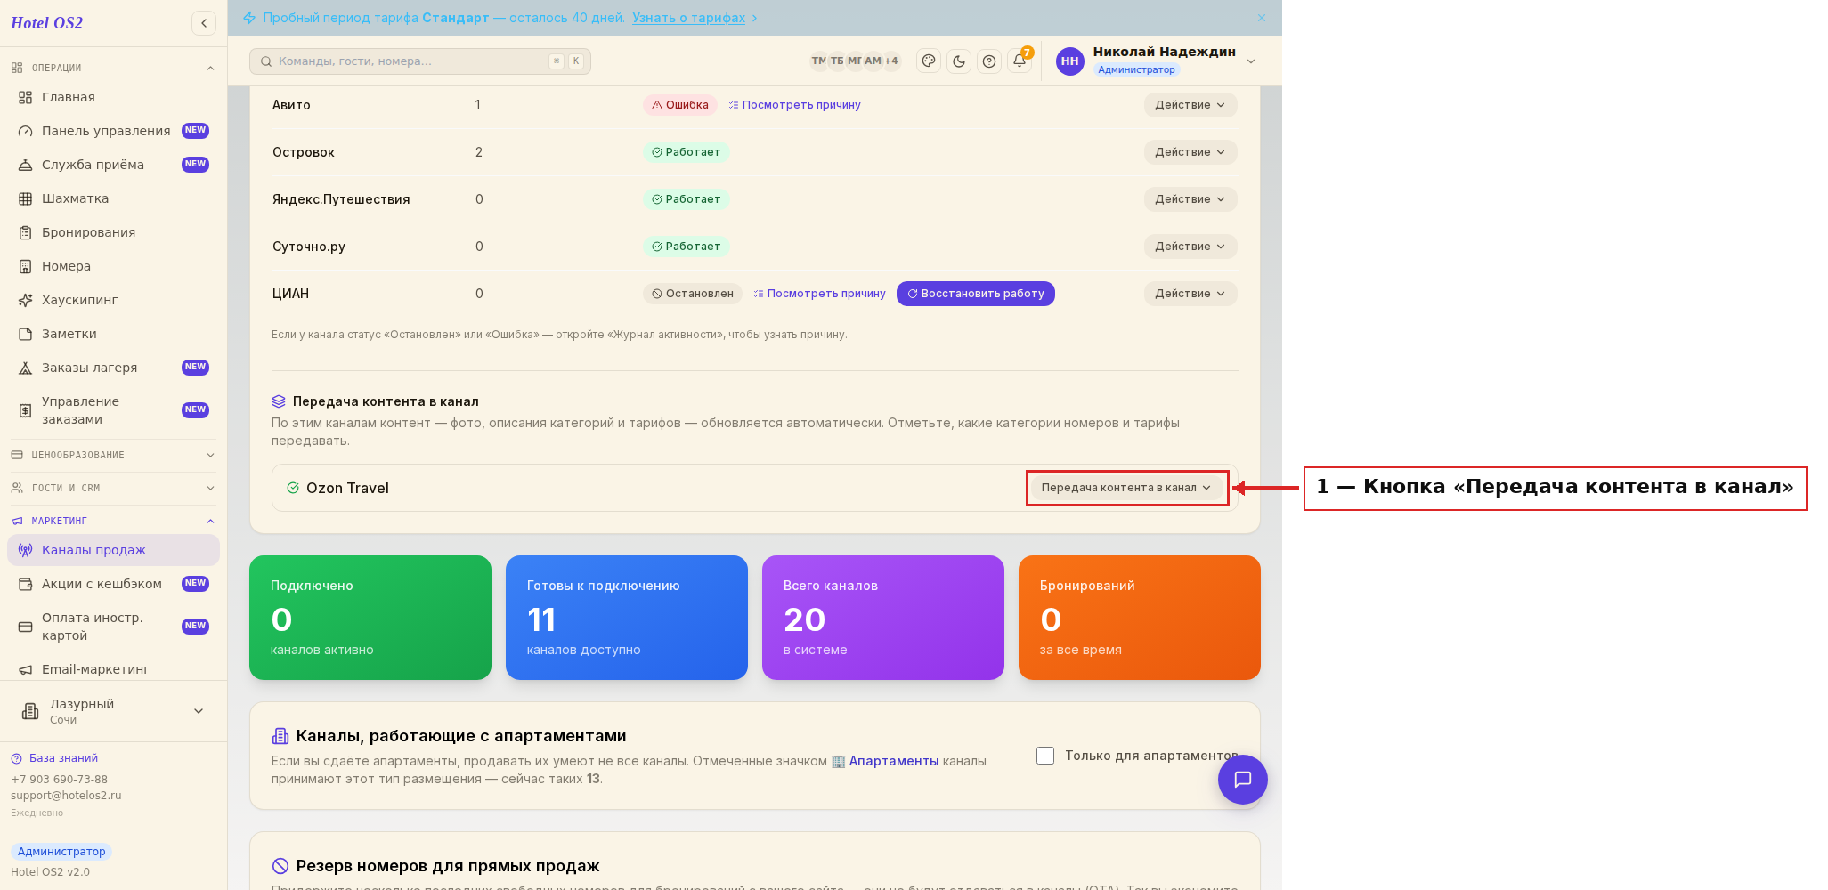
Task: Click 'Узнать о тарифах' link
Action: coord(688,18)
